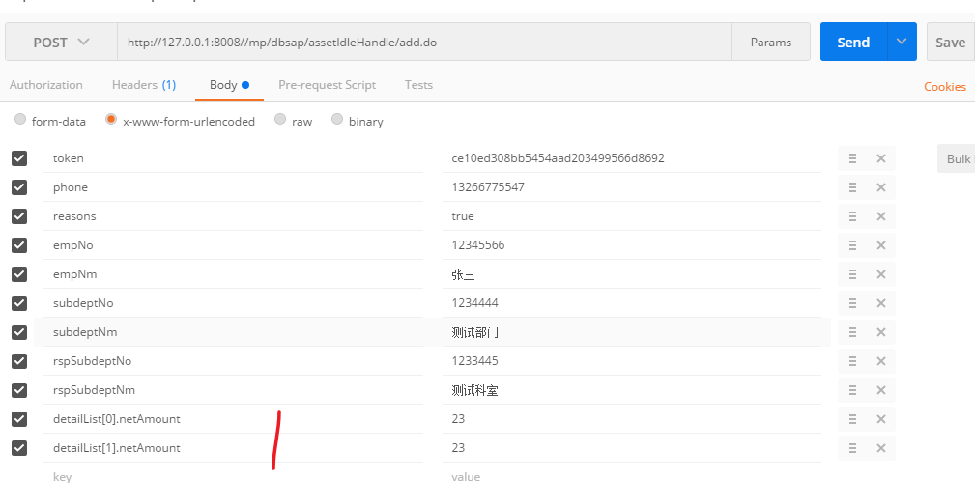Open reorder handle for phone row
This screenshot has width=975, height=483.
tap(852, 187)
